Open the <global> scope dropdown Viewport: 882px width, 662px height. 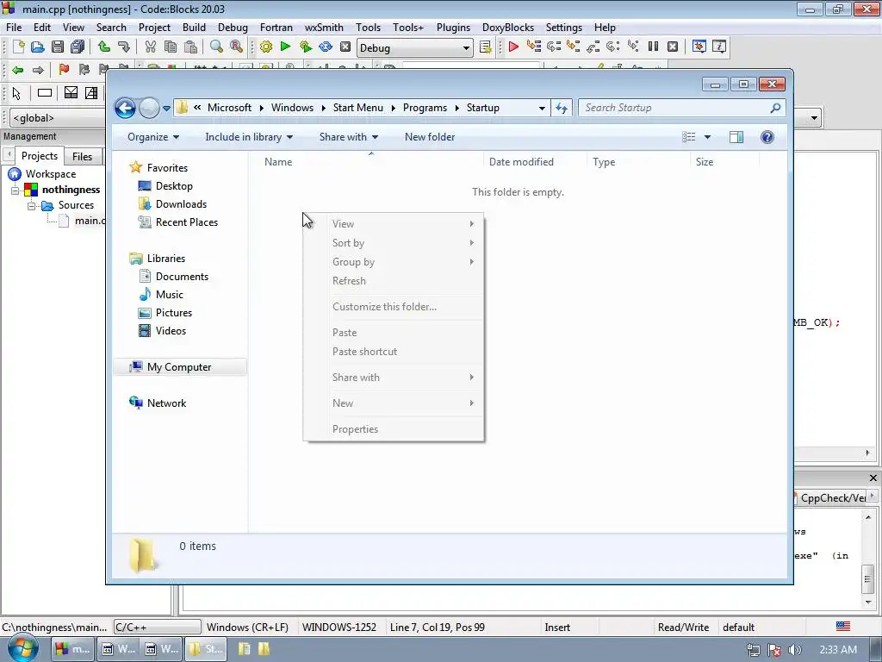coord(58,117)
